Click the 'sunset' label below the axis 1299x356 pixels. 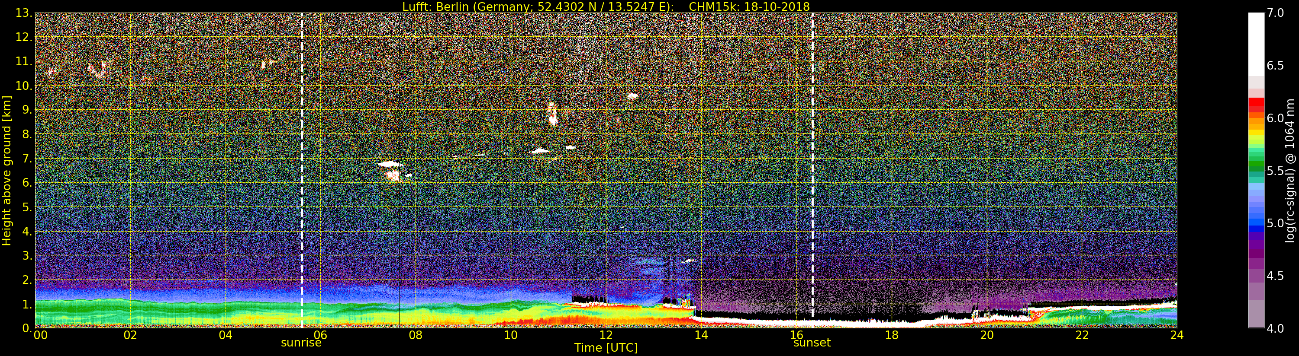tap(812, 343)
